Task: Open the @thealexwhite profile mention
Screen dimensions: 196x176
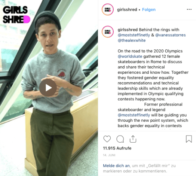Action: point(132,40)
